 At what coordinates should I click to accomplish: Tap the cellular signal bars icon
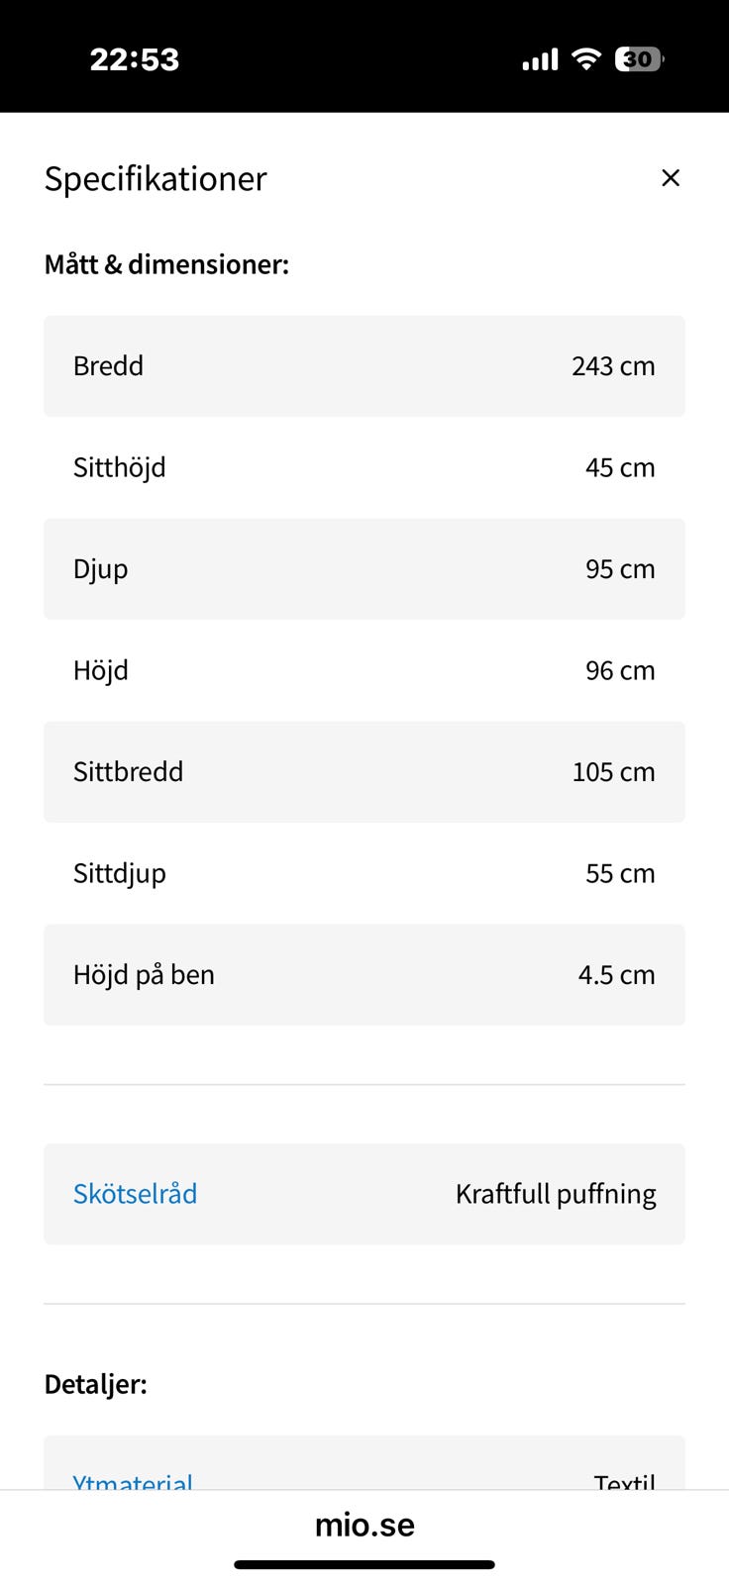click(x=540, y=60)
